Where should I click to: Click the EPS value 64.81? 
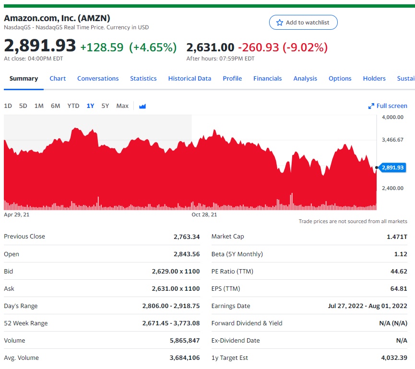pyautogui.click(x=399, y=288)
